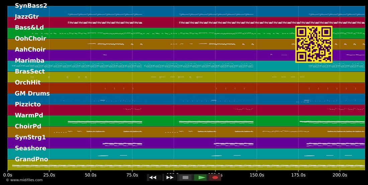Jump to the 0.0s timeline marker
The height and width of the screenshot is (185, 368).
[8, 175]
